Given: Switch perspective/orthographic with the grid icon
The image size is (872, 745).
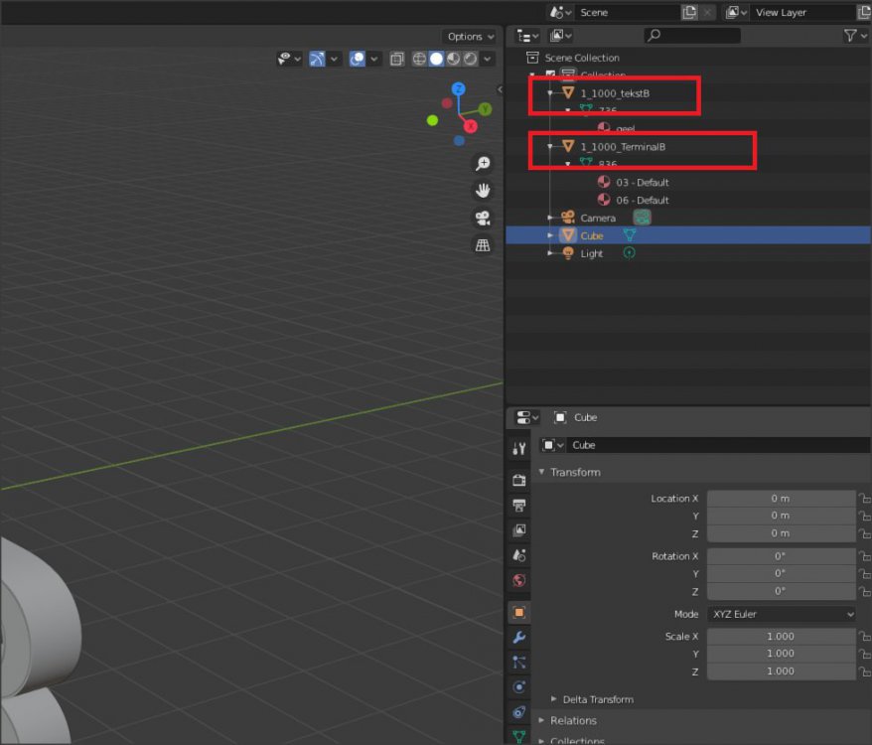Looking at the screenshot, I should 483,245.
